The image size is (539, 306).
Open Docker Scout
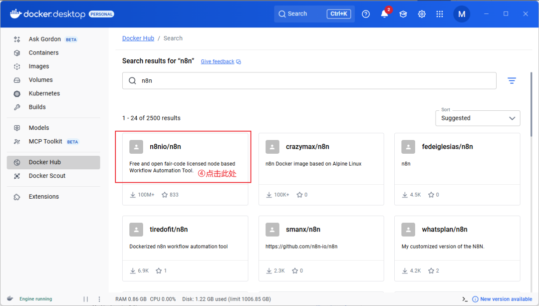(x=53, y=176)
